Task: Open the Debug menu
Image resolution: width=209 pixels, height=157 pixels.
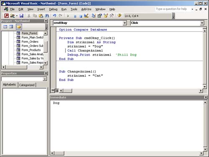Action: click(x=53, y=9)
